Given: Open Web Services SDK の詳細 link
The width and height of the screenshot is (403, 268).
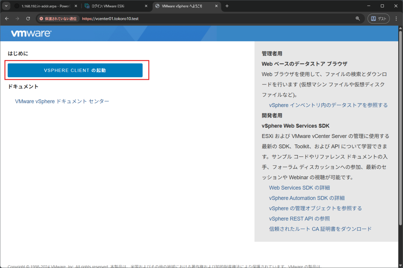Looking at the screenshot, I should click(x=300, y=188).
